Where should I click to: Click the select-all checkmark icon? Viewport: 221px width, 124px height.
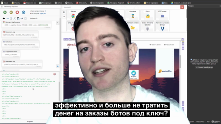22,18
